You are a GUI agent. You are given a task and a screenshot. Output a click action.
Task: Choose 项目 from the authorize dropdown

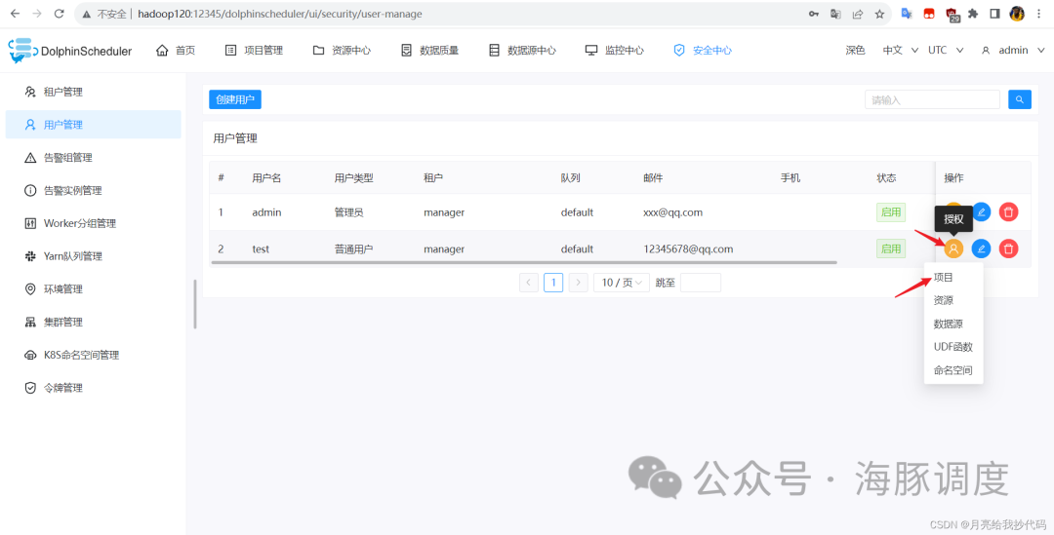(x=953, y=277)
